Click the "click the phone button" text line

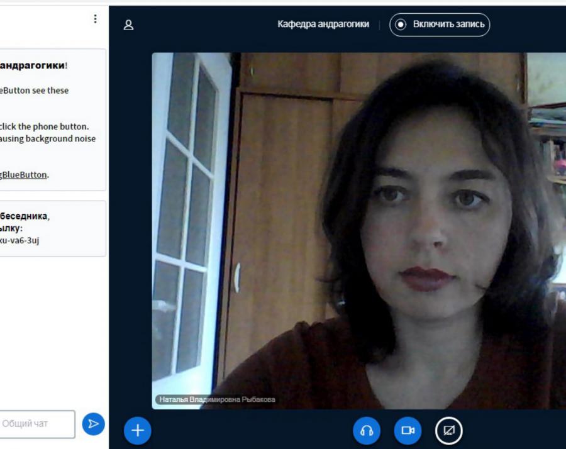click(x=45, y=126)
